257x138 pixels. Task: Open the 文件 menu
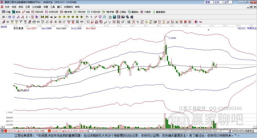coord(7,7)
